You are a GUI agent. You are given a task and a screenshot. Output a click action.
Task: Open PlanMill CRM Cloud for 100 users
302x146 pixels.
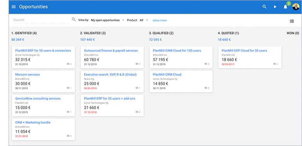tap(177, 51)
